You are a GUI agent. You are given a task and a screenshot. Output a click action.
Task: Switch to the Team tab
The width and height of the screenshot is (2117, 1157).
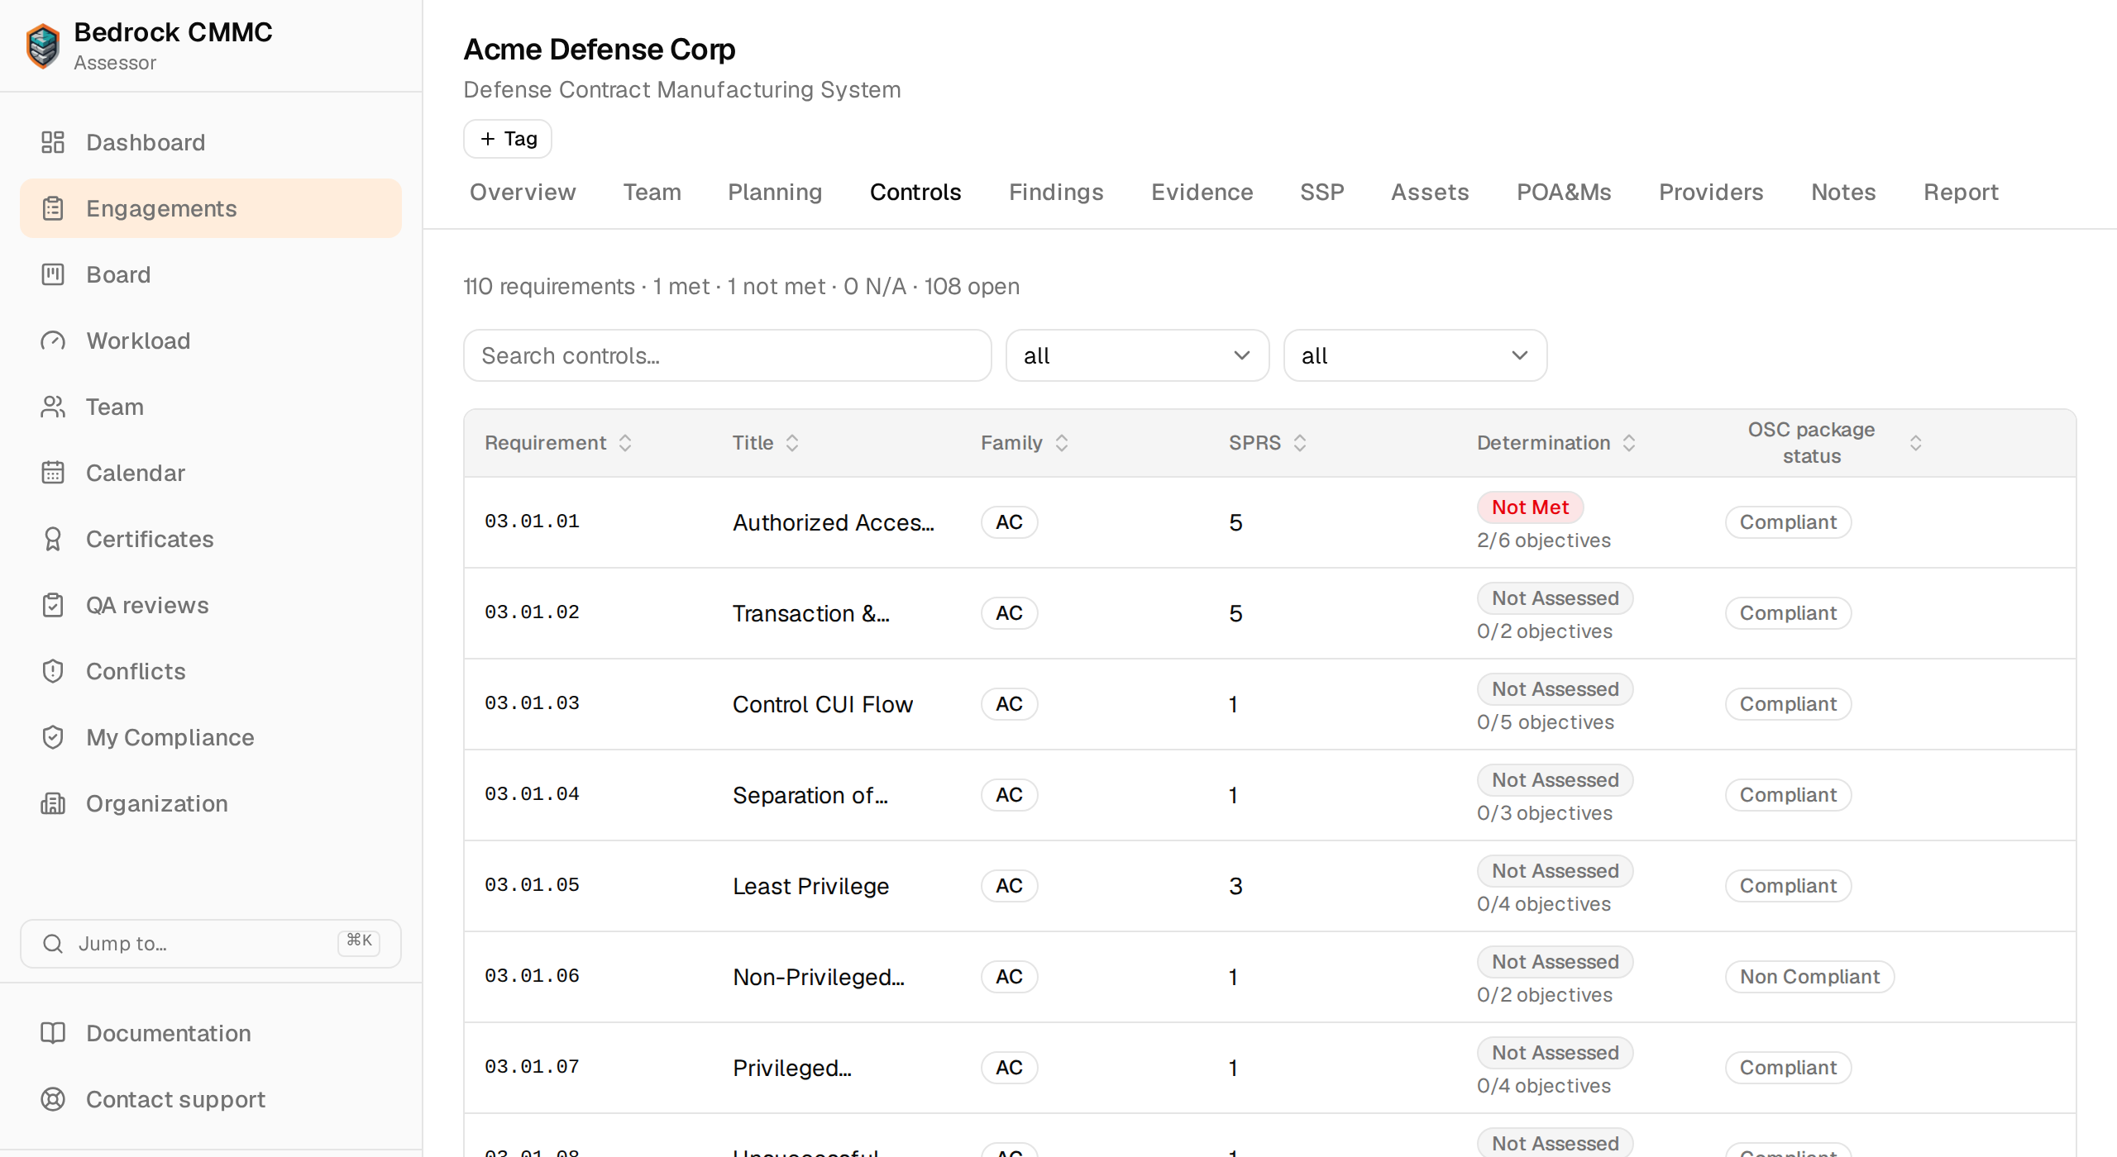tap(652, 192)
